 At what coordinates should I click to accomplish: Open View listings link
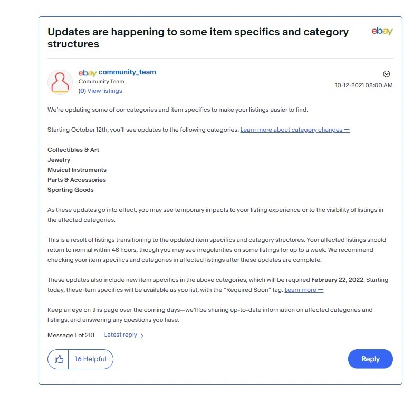pos(104,91)
